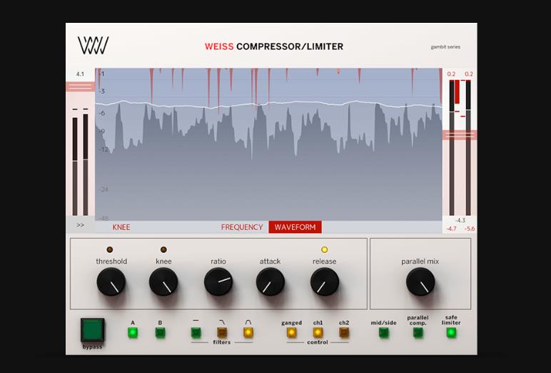Click the release knob
Screen dimensions: 551x373
(x=324, y=282)
